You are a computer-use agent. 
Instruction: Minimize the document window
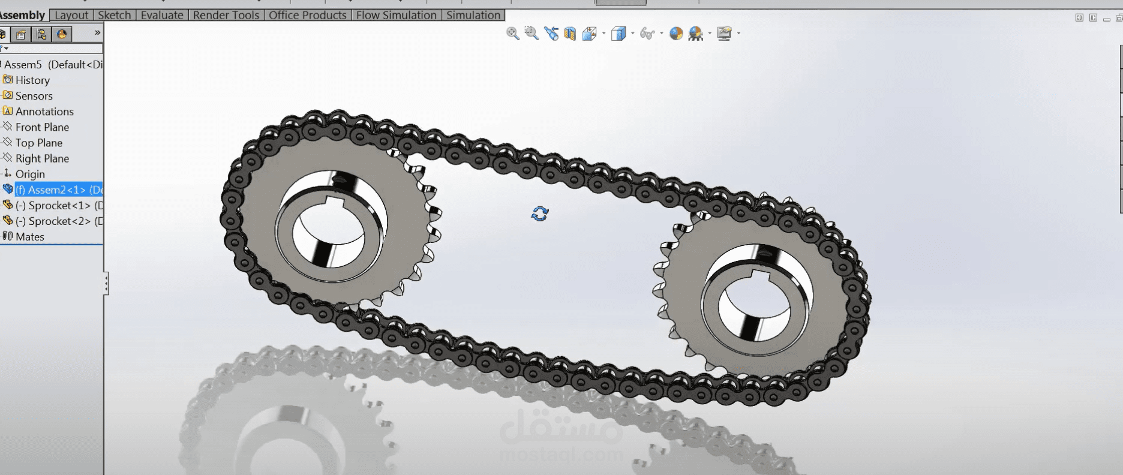[x=1107, y=19]
